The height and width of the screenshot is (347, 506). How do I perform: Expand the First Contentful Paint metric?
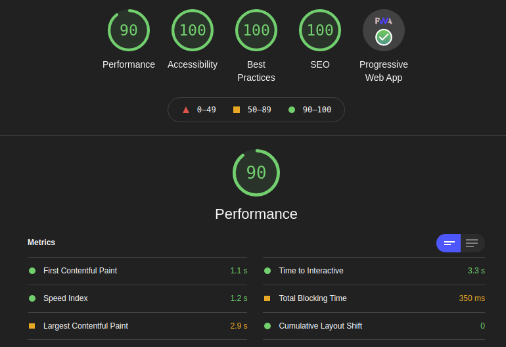[80, 271]
